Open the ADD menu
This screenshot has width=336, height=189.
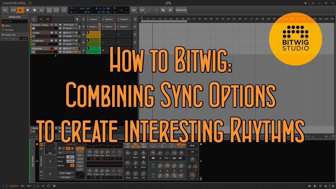click(x=134, y=10)
